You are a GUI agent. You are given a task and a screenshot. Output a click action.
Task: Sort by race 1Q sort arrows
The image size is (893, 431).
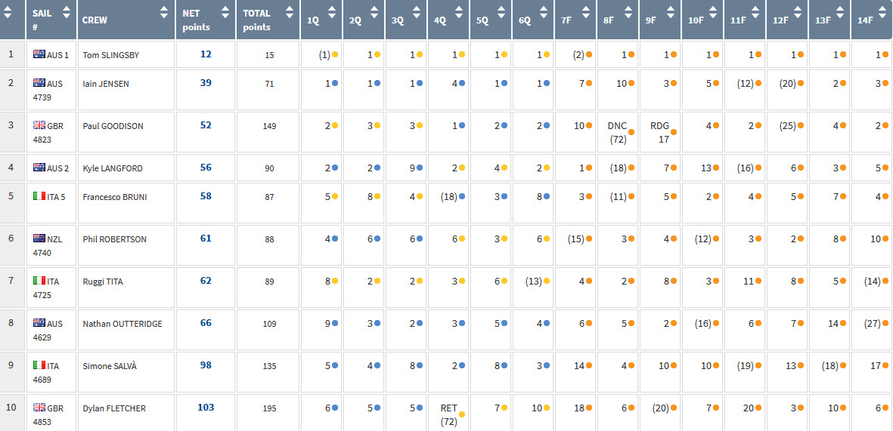tap(332, 12)
